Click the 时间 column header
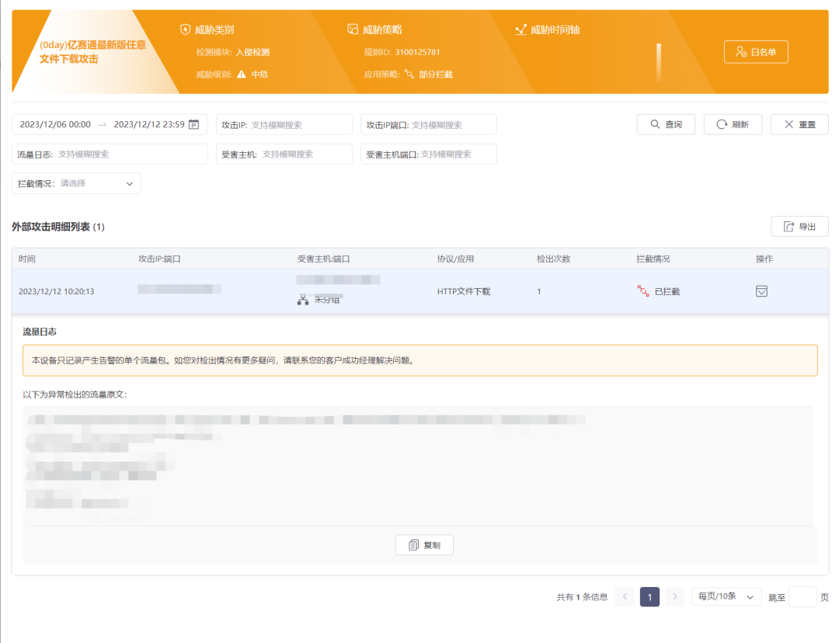This screenshot has height=643, width=839. point(26,259)
